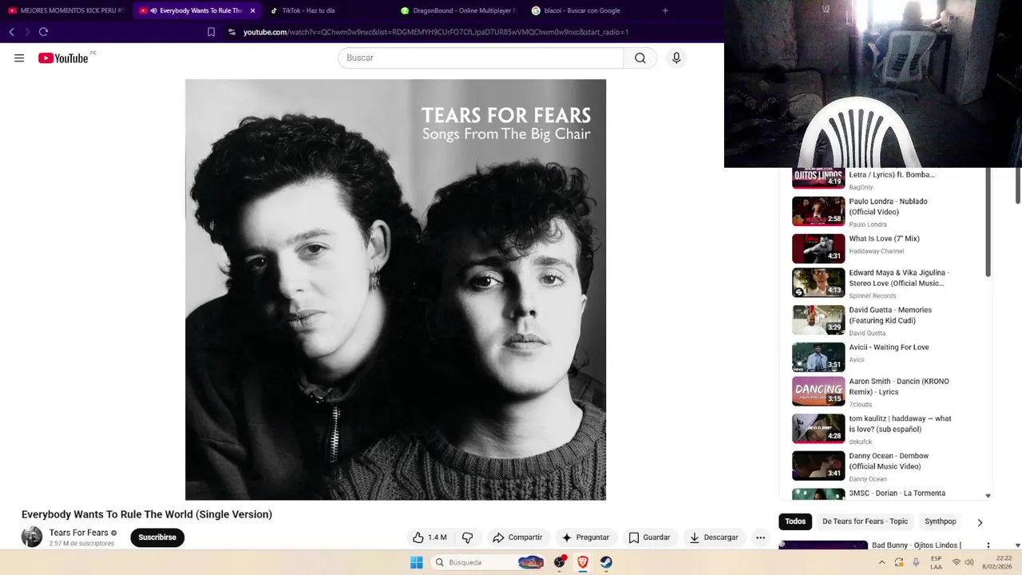Go back with browser back arrow
The height and width of the screenshot is (575, 1022).
click(12, 32)
